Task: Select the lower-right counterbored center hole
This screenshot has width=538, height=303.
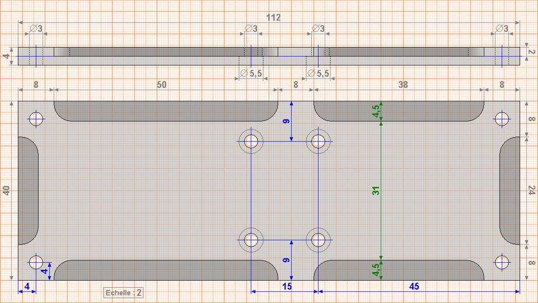Action: pyautogui.click(x=318, y=239)
